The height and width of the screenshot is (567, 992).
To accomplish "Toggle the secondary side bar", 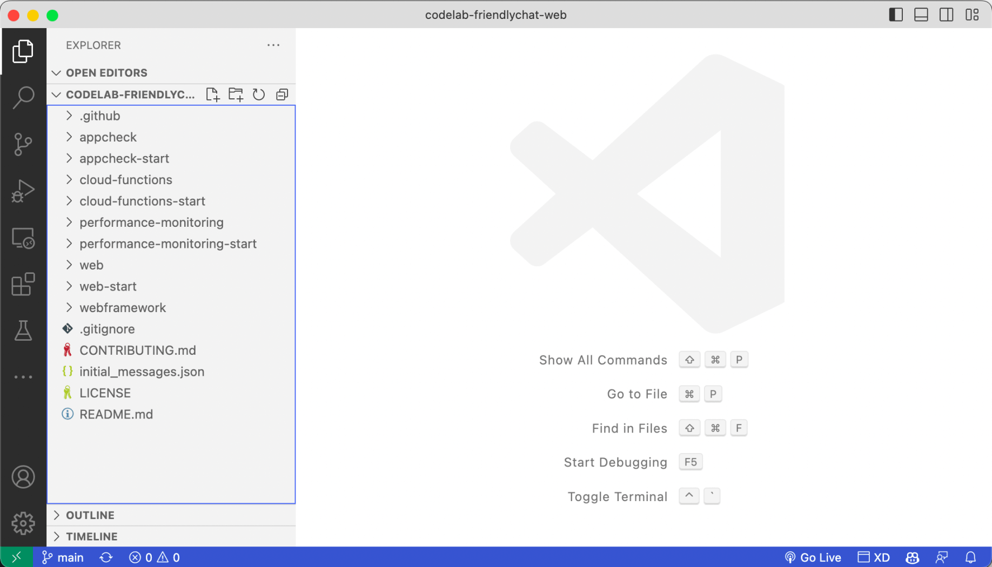I will pos(947,15).
